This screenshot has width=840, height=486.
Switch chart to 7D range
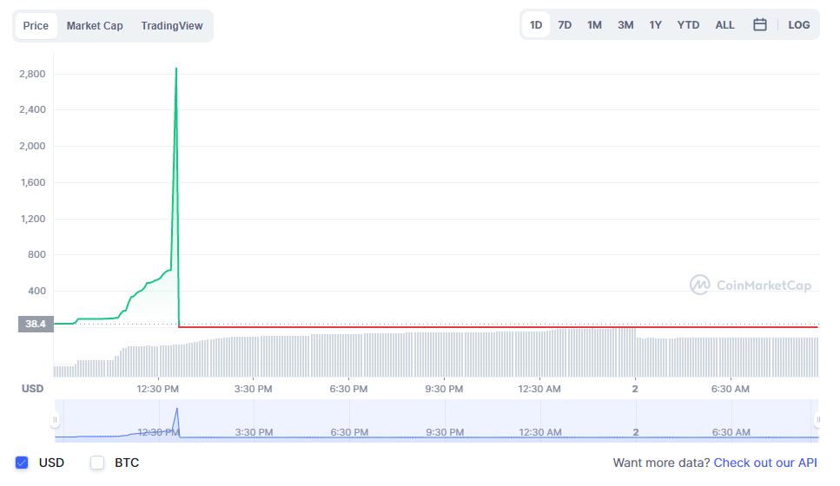pos(565,25)
